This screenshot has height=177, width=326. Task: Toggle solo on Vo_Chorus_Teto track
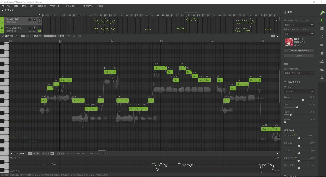tap(39, 31)
